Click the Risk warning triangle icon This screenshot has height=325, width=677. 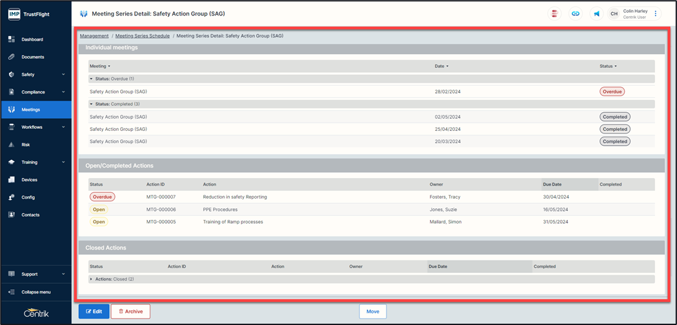point(12,144)
